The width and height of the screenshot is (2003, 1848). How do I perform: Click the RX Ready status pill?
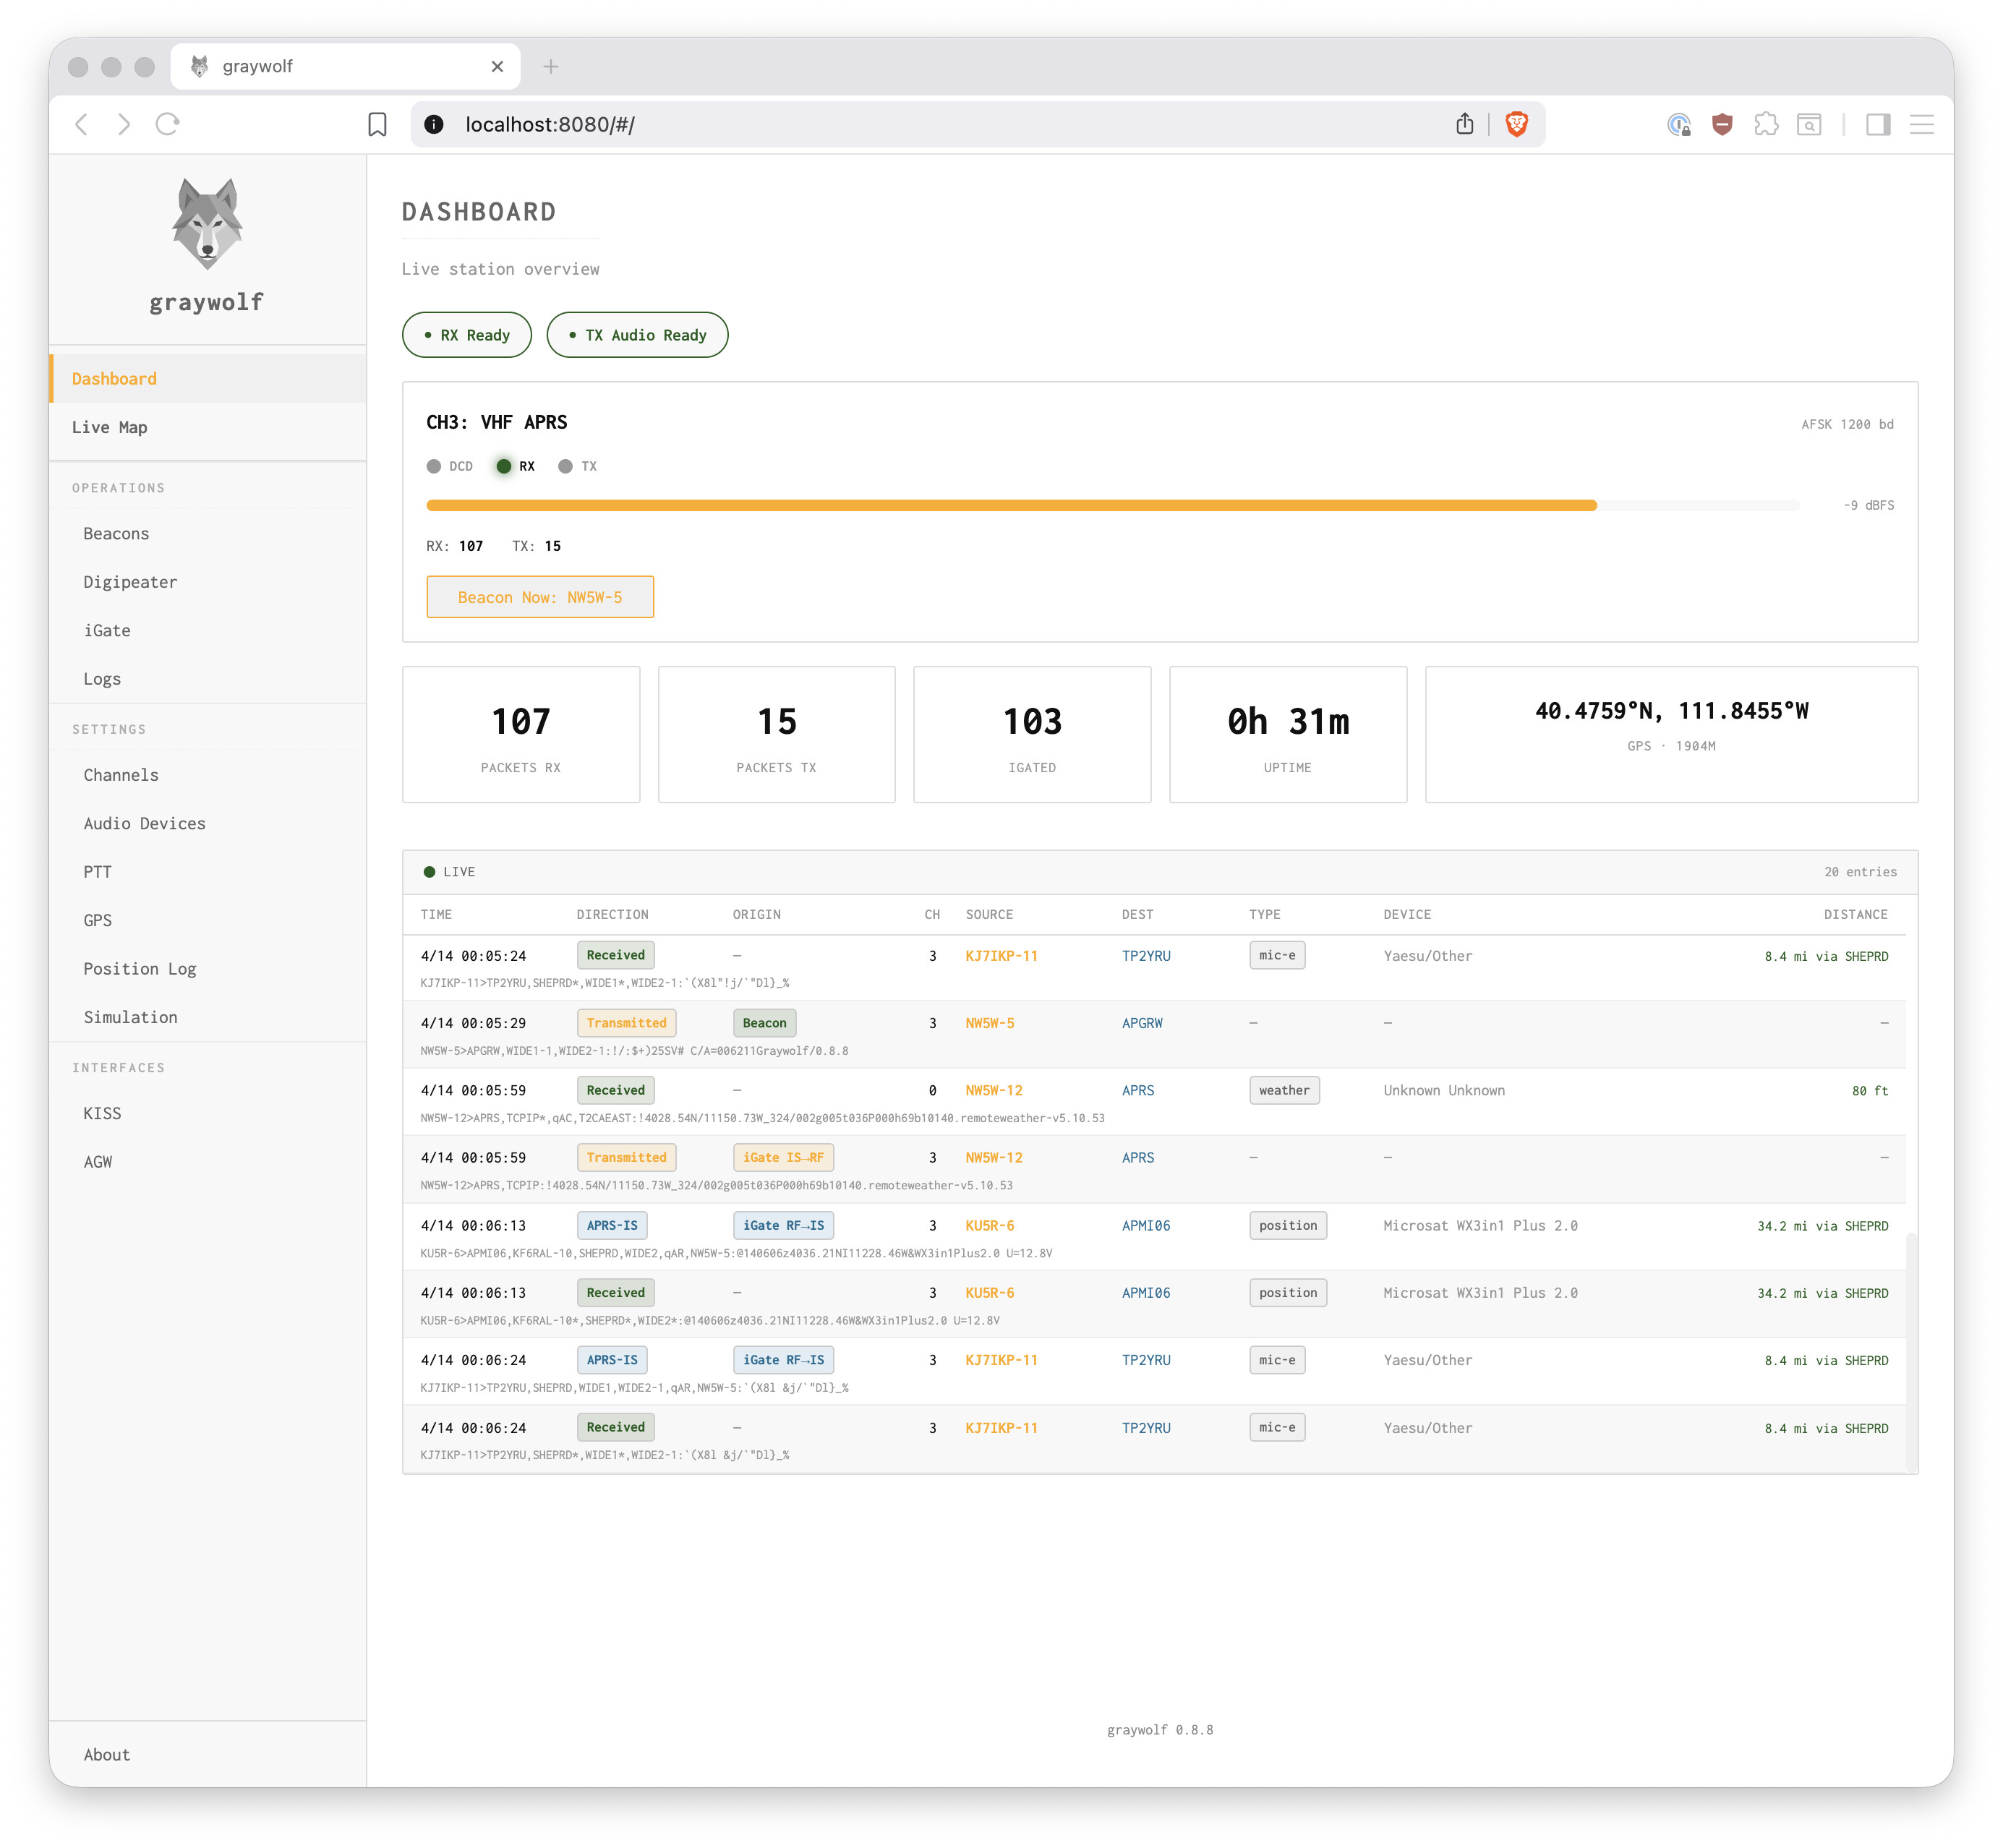tap(467, 335)
